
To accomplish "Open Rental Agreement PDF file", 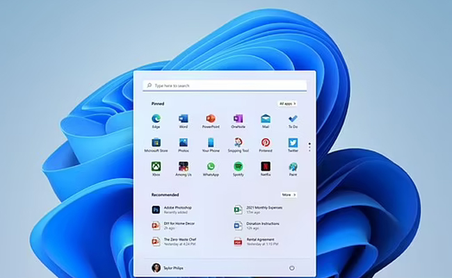I will click(256, 242).
